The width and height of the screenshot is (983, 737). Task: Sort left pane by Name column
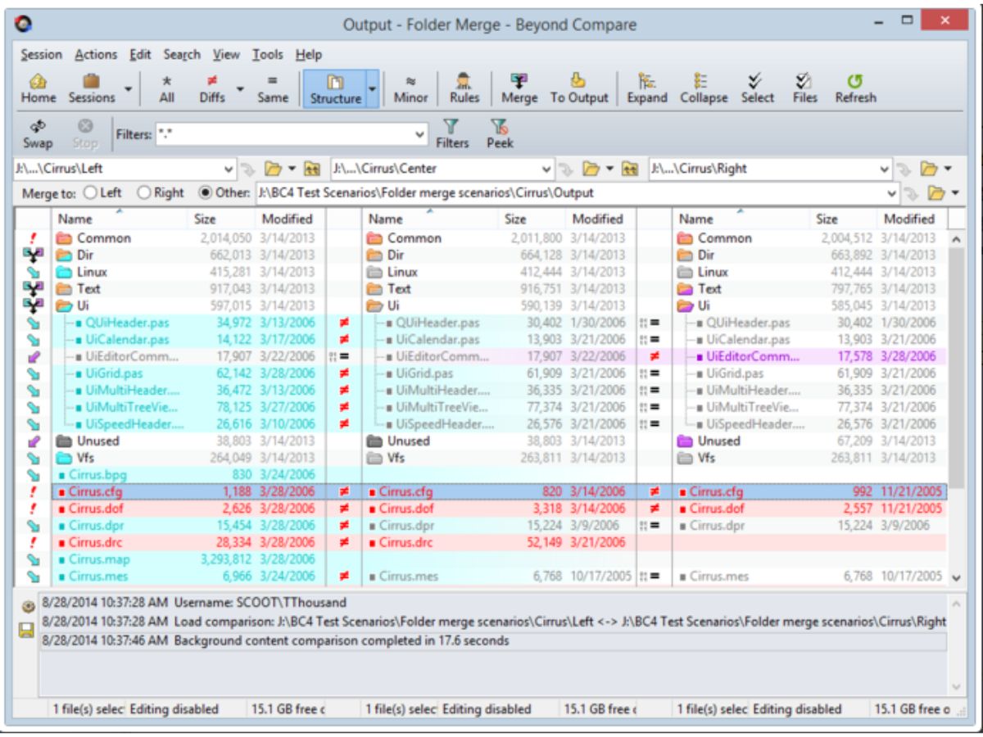pyautogui.click(x=119, y=219)
